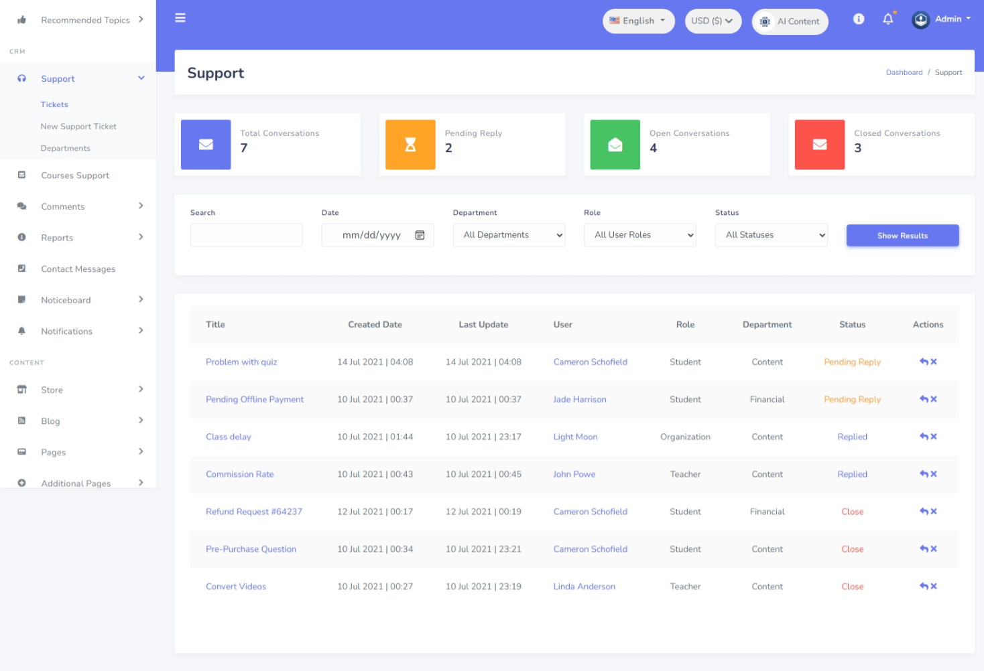Close the Class delay ticket
The image size is (984, 671).
(x=934, y=437)
